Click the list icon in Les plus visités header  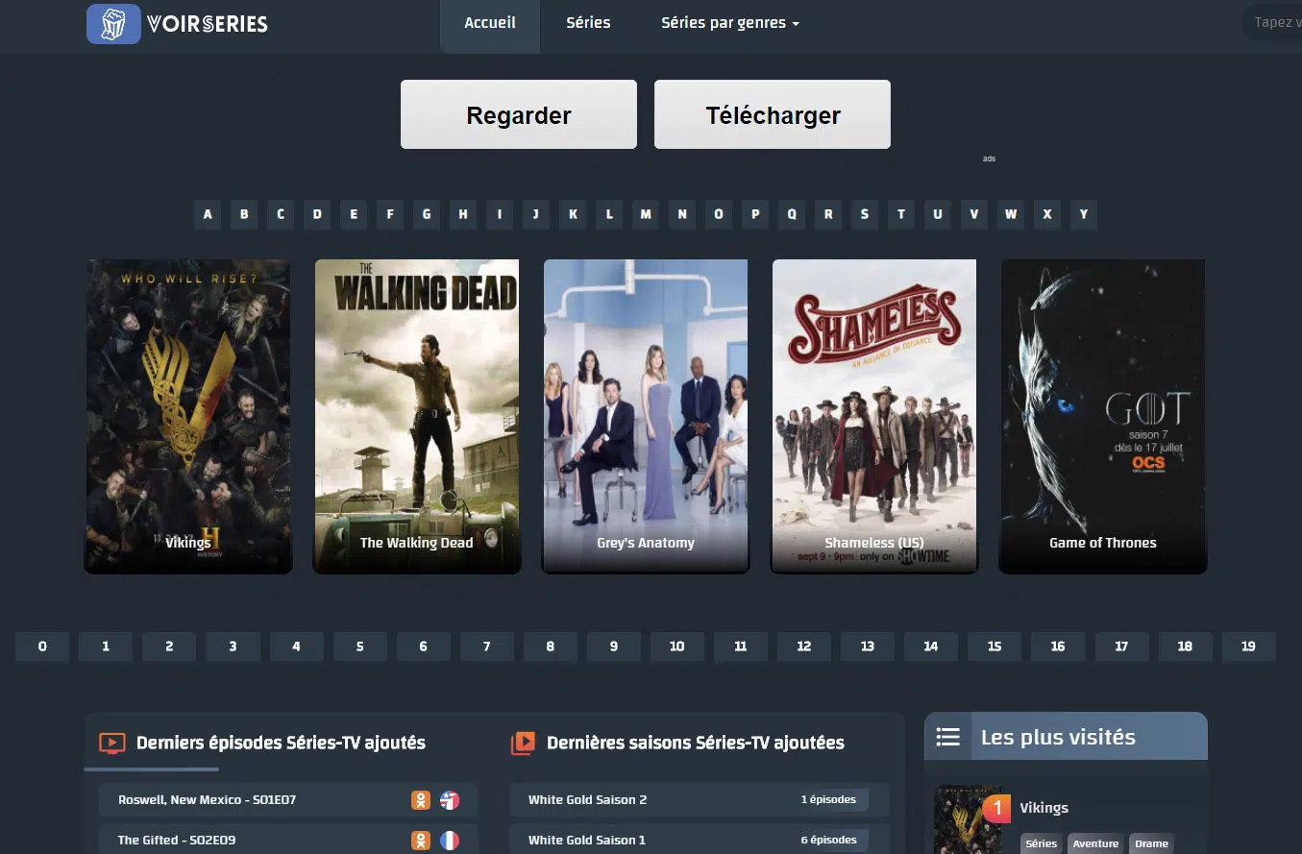click(x=947, y=737)
